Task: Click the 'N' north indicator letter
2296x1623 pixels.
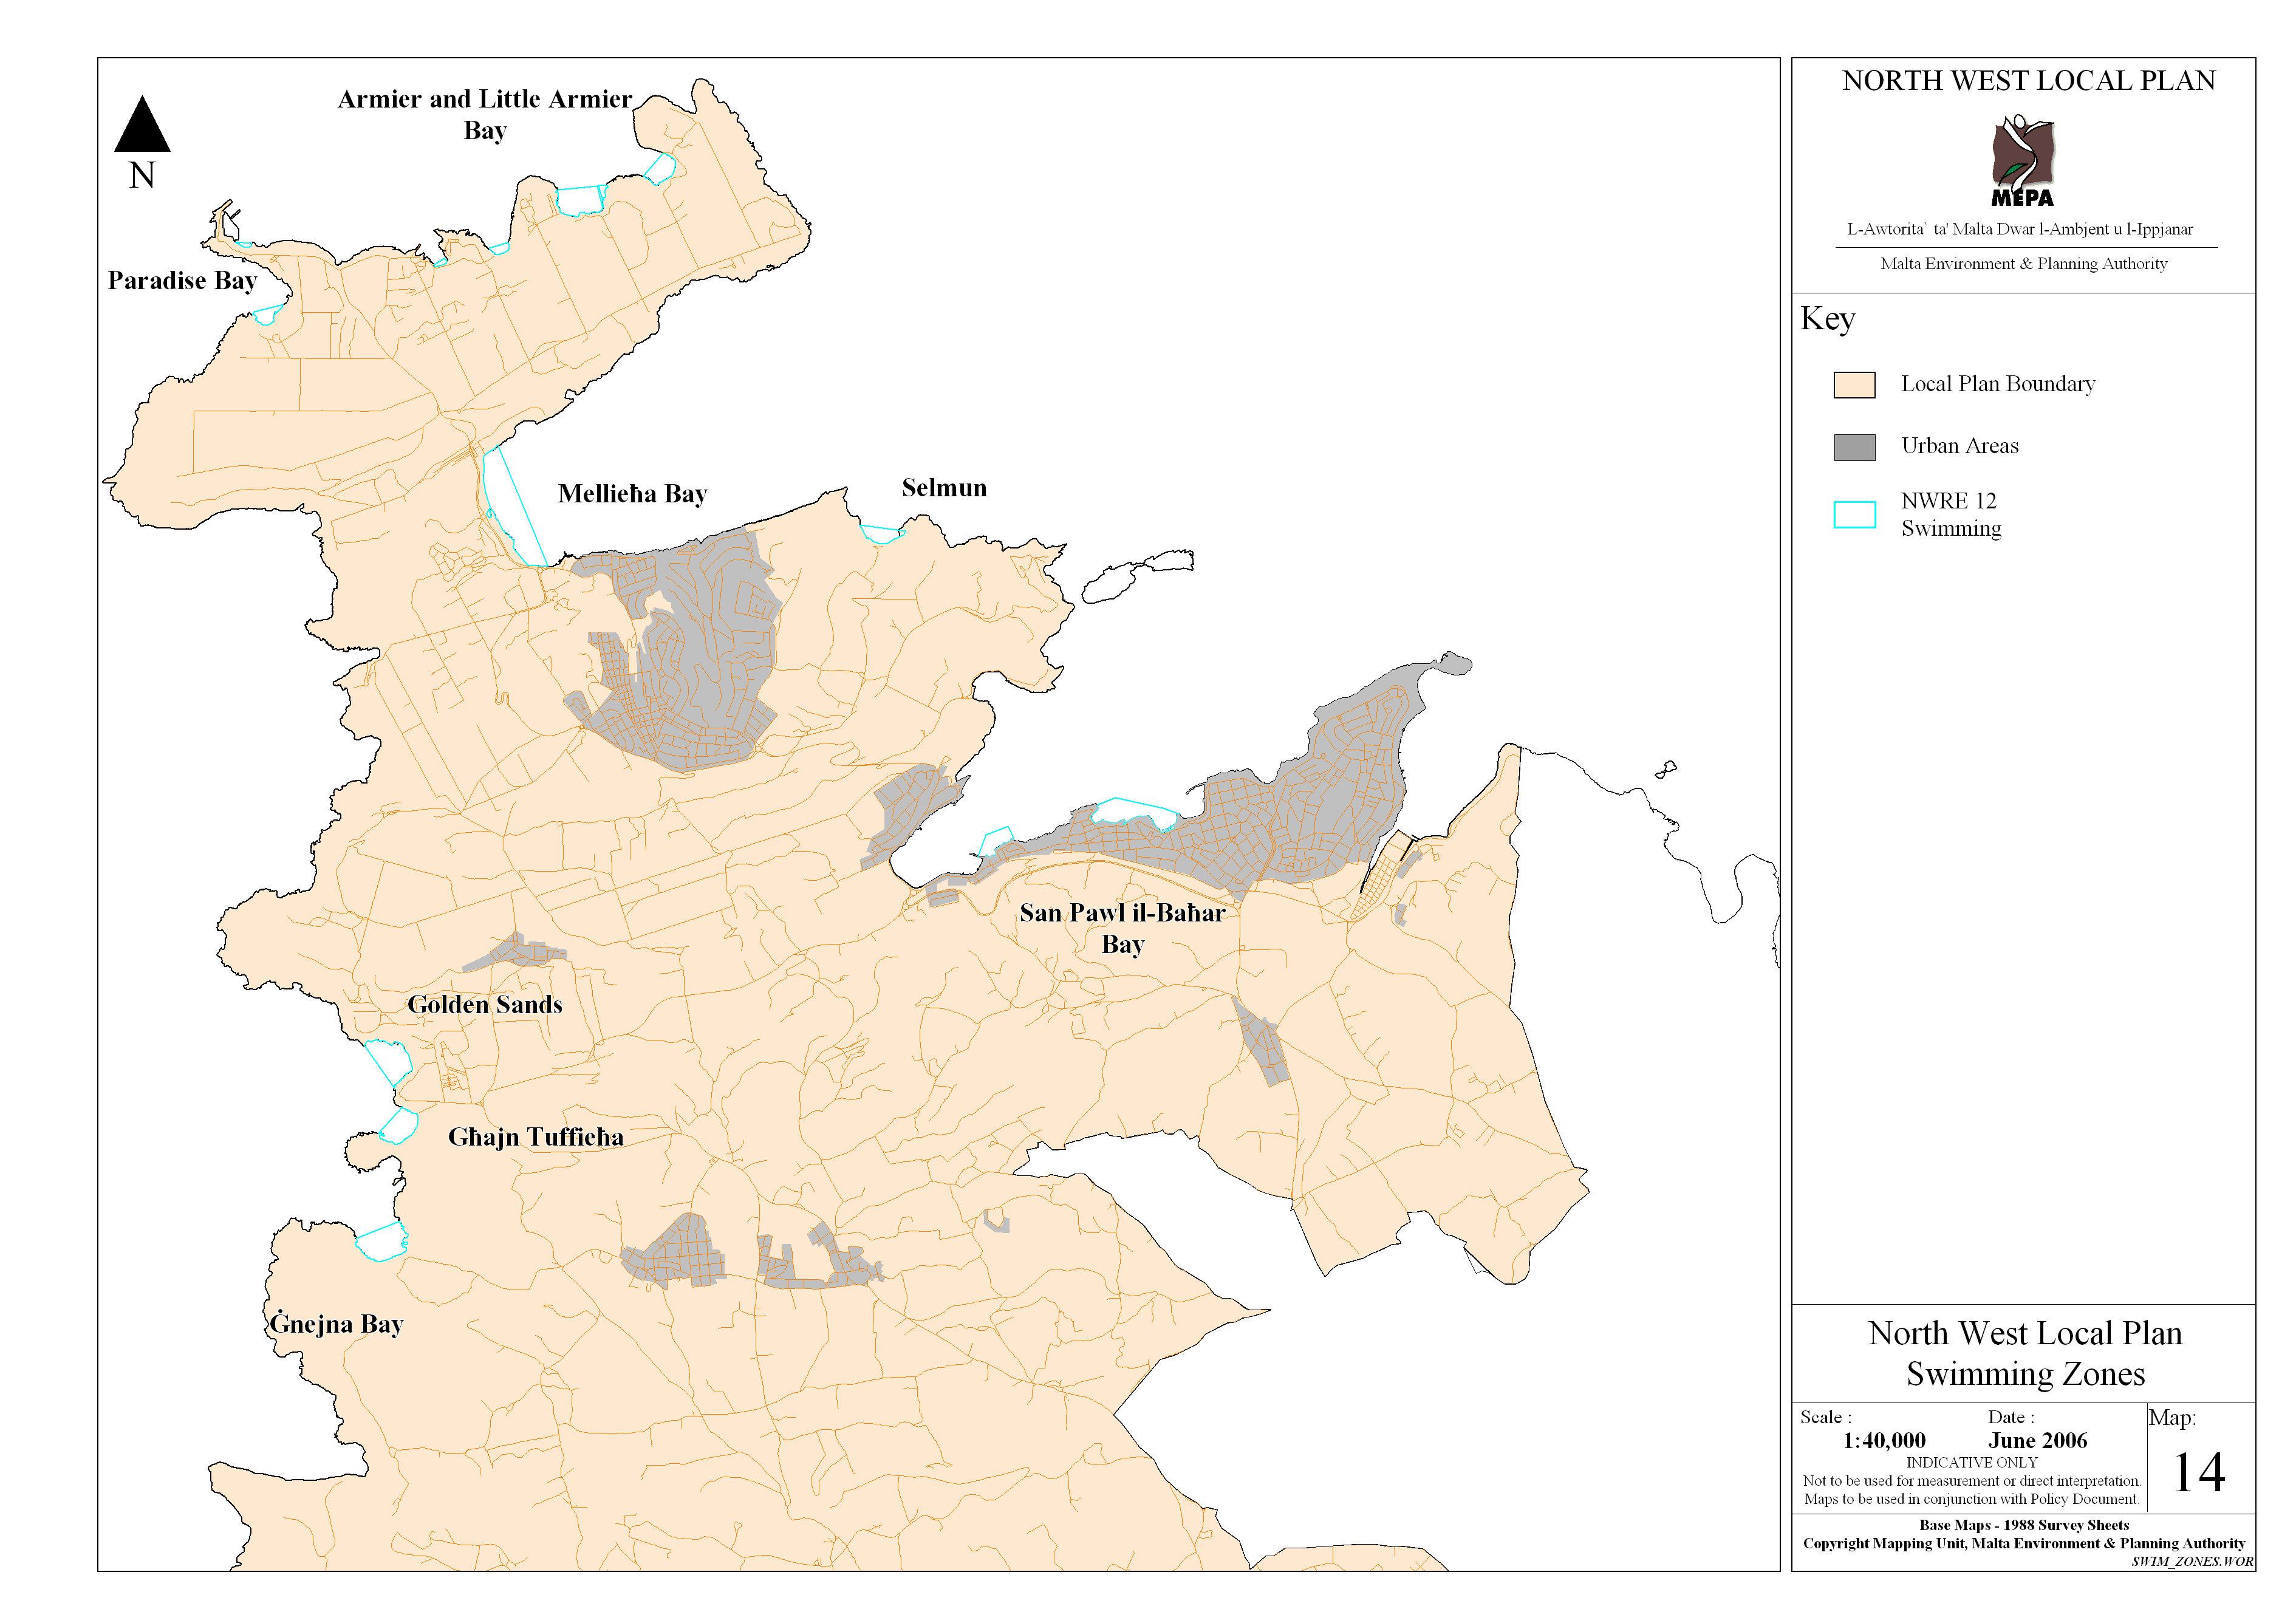Action: point(142,176)
